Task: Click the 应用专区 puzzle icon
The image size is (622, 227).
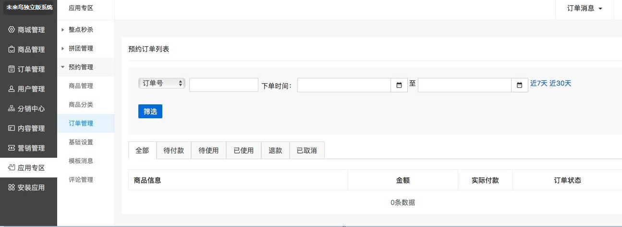Action: pos(12,168)
